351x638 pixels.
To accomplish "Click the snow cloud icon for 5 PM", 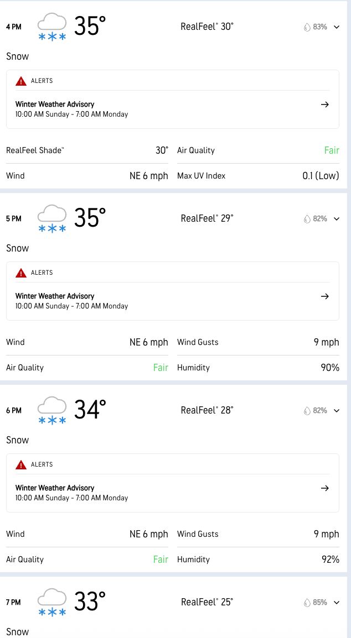I will pyautogui.click(x=52, y=219).
